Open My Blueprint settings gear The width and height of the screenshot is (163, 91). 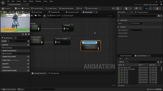tap(28, 41)
